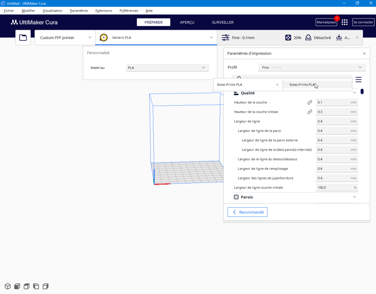
Task: Open file via the folder icon
Action: (x=23, y=38)
